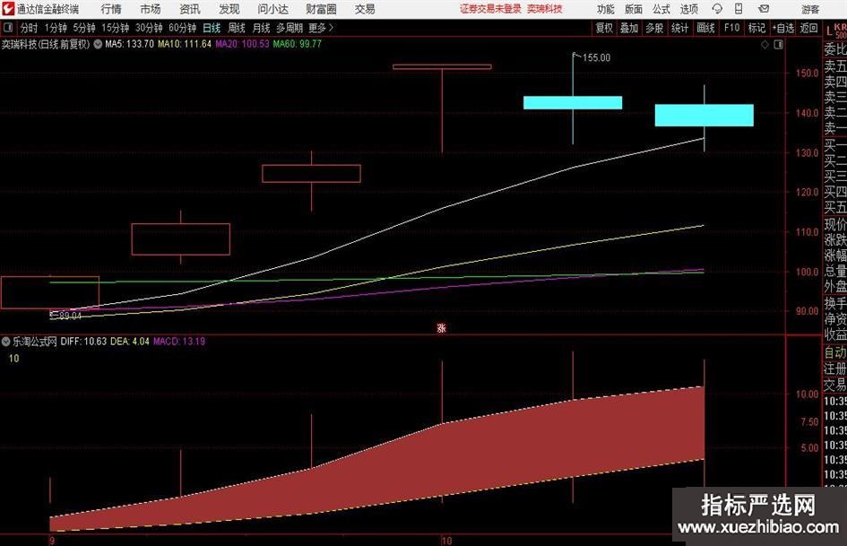
Task: Switch to 月线 period tab
Action: coord(261,28)
